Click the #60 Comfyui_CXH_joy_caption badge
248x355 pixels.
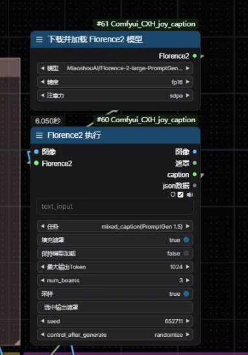coord(146,120)
